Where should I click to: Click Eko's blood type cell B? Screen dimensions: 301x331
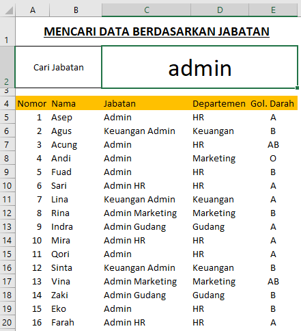pyautogui.click(x=273, y=308)
